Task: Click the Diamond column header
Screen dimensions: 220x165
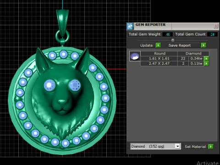Action: [x=193, y=54]
